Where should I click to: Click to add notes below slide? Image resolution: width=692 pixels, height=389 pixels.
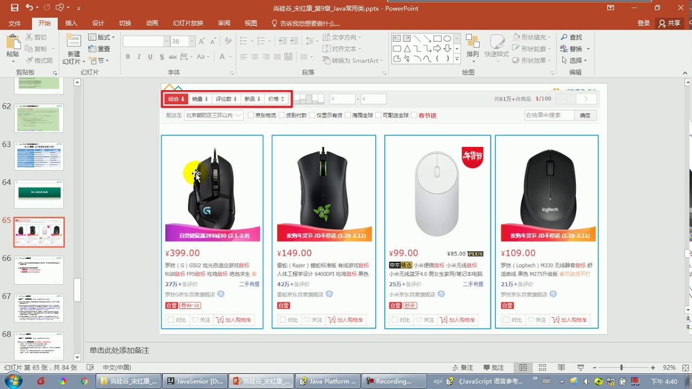click(x=119, y=351)
